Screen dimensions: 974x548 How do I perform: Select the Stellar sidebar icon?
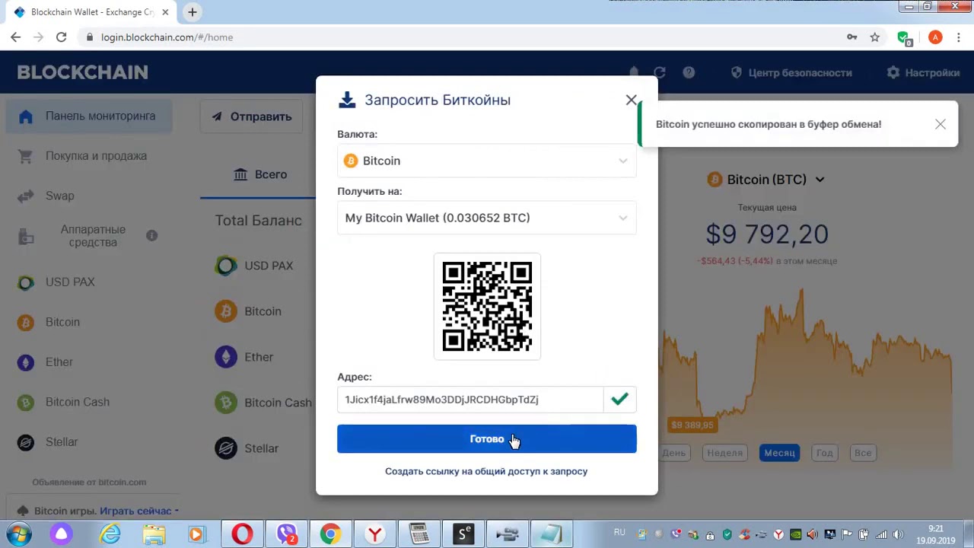click(x=26, y=442)
